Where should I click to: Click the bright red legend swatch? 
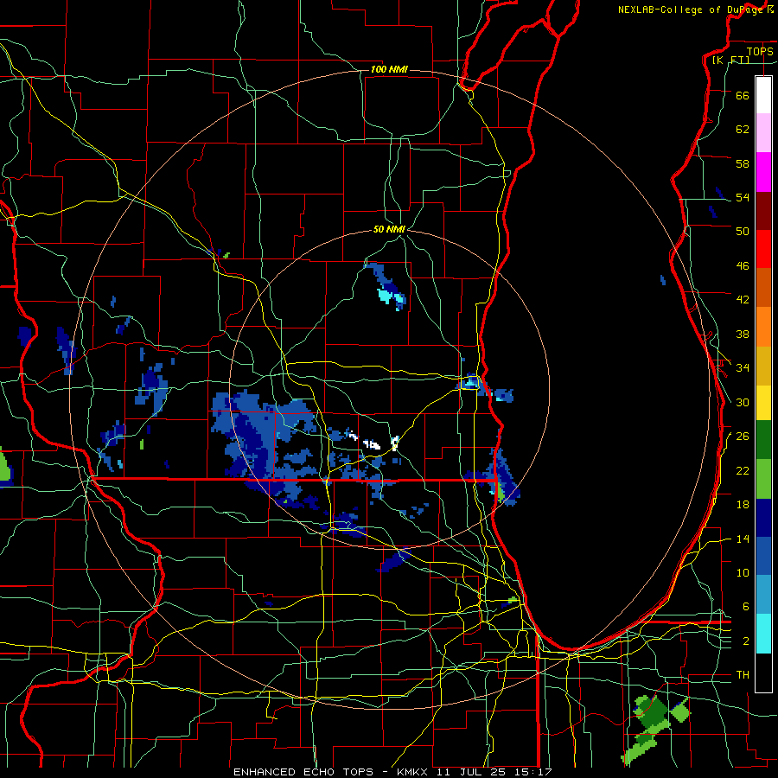pyautogui.click(x=763, y=249)
